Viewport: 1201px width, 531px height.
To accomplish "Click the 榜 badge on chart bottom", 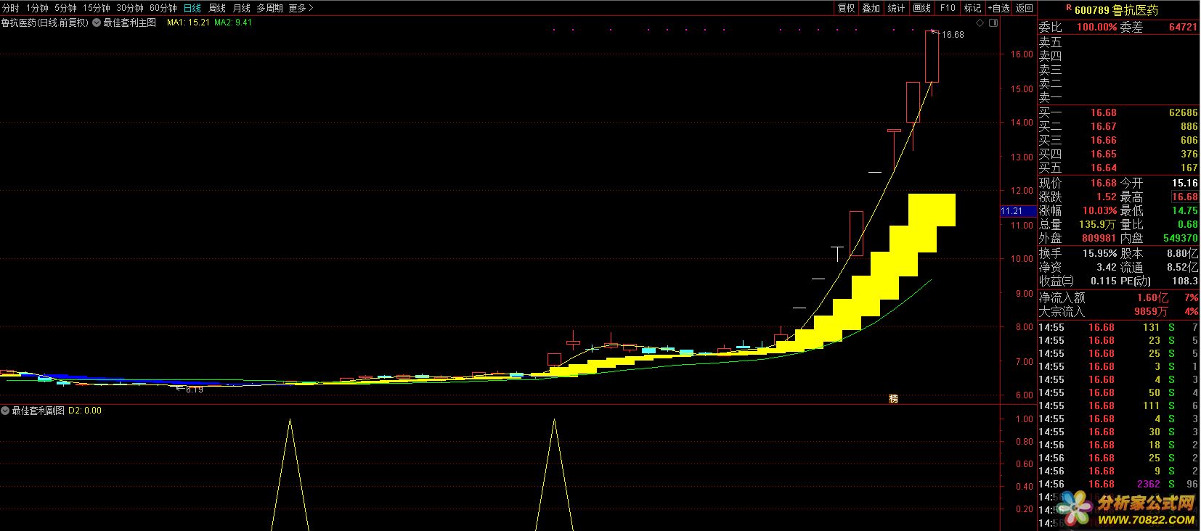I will click(894, 398).
